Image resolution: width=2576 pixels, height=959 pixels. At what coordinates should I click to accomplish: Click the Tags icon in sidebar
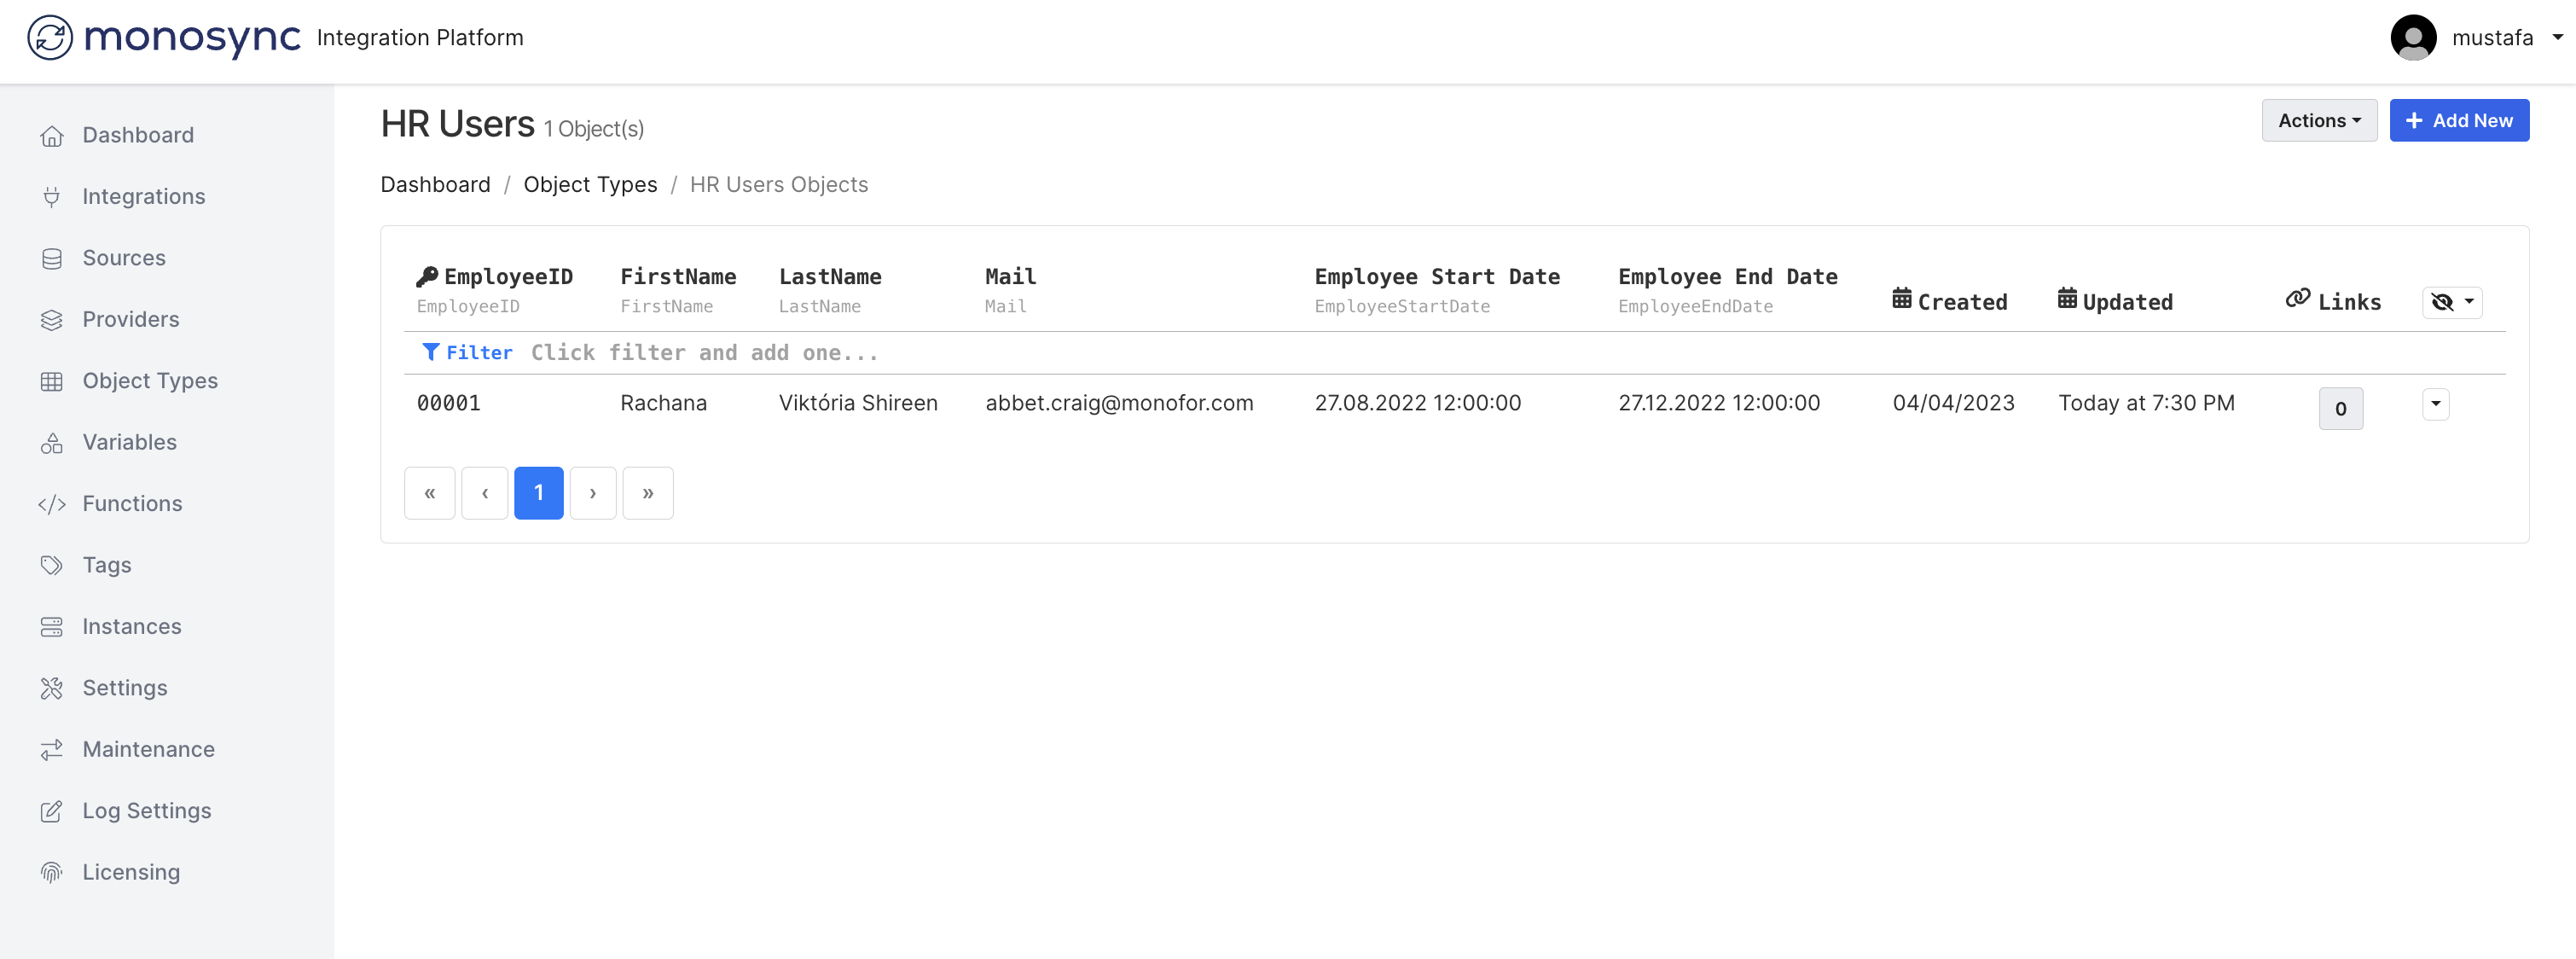point(52,565)
